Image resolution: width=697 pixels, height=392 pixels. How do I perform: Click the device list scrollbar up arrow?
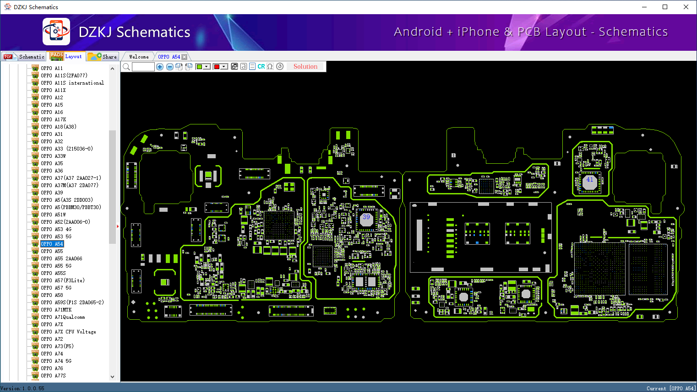[x=112, y=69]
